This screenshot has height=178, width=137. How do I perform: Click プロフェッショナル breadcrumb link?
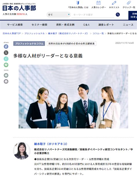click(34, 34)
